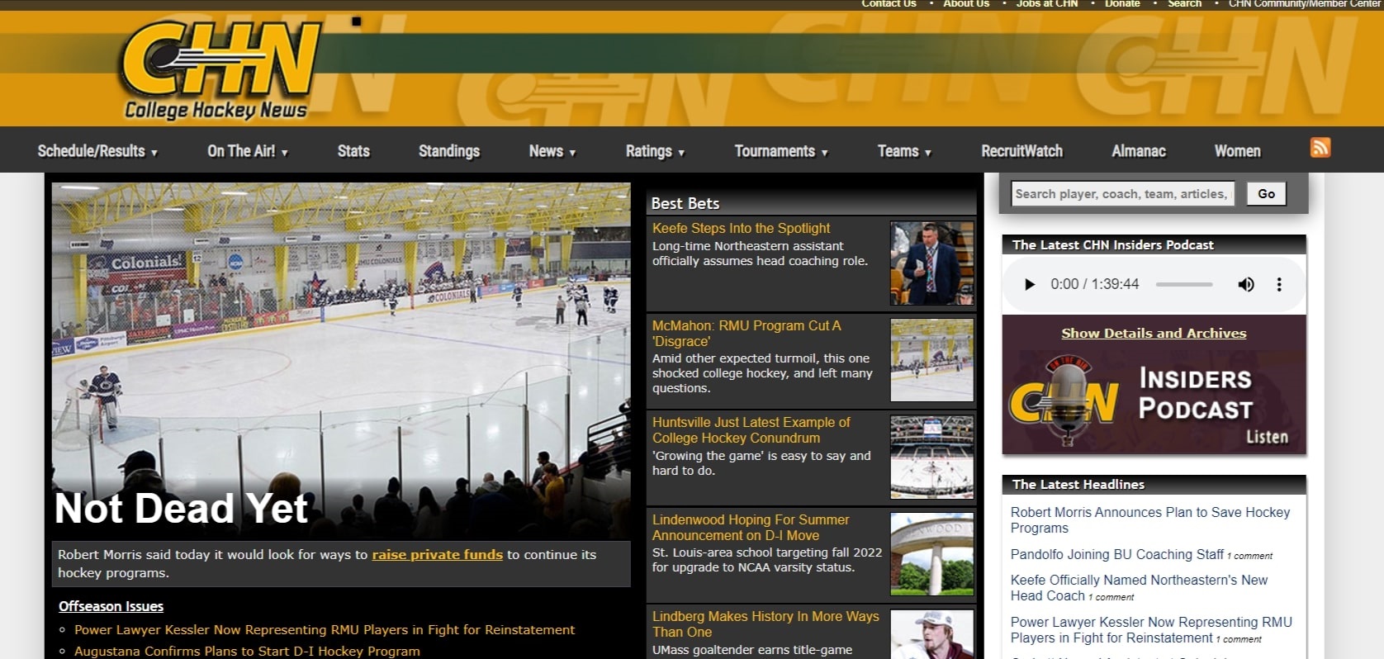Open podcast player more options menu

tap(1279, 284)
